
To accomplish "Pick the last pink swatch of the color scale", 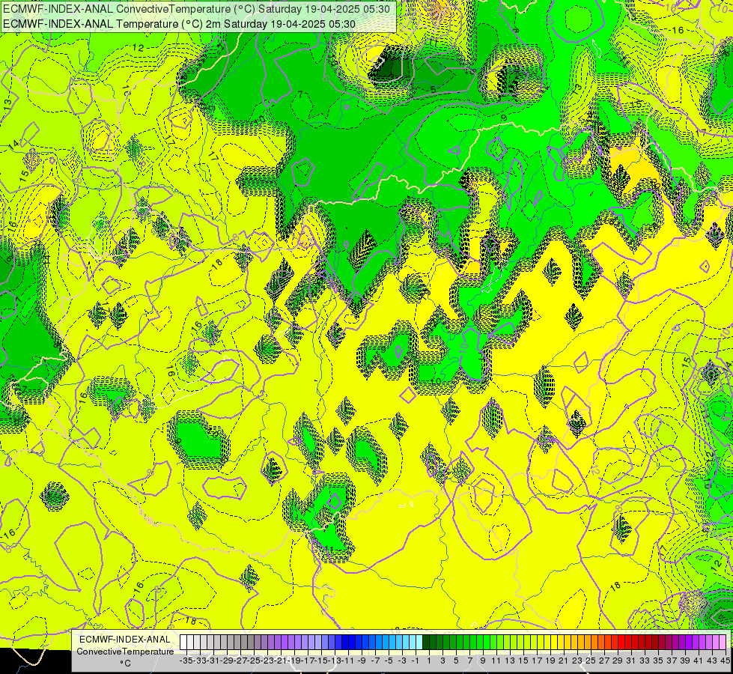I will (x=723, y=642).
